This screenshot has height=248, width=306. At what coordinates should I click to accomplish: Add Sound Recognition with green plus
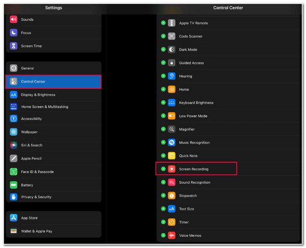[163, 182]
